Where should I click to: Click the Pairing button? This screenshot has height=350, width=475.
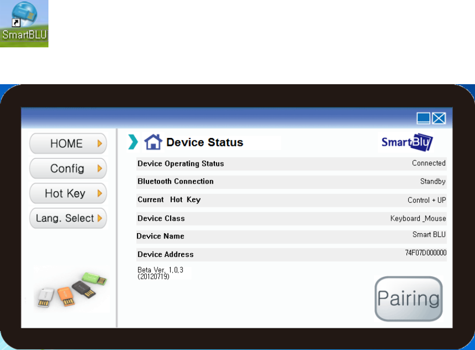409,298
